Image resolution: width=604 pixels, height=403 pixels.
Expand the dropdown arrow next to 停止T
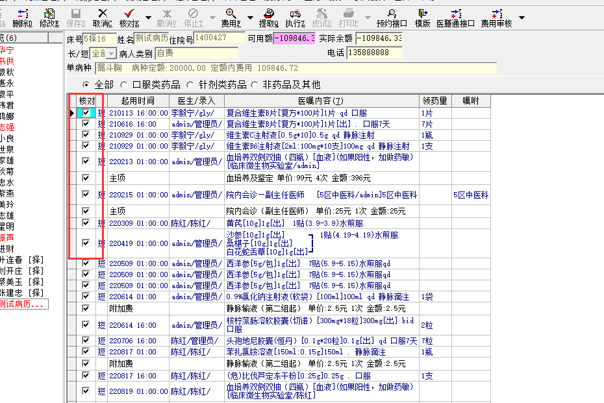tap(212, 18)
